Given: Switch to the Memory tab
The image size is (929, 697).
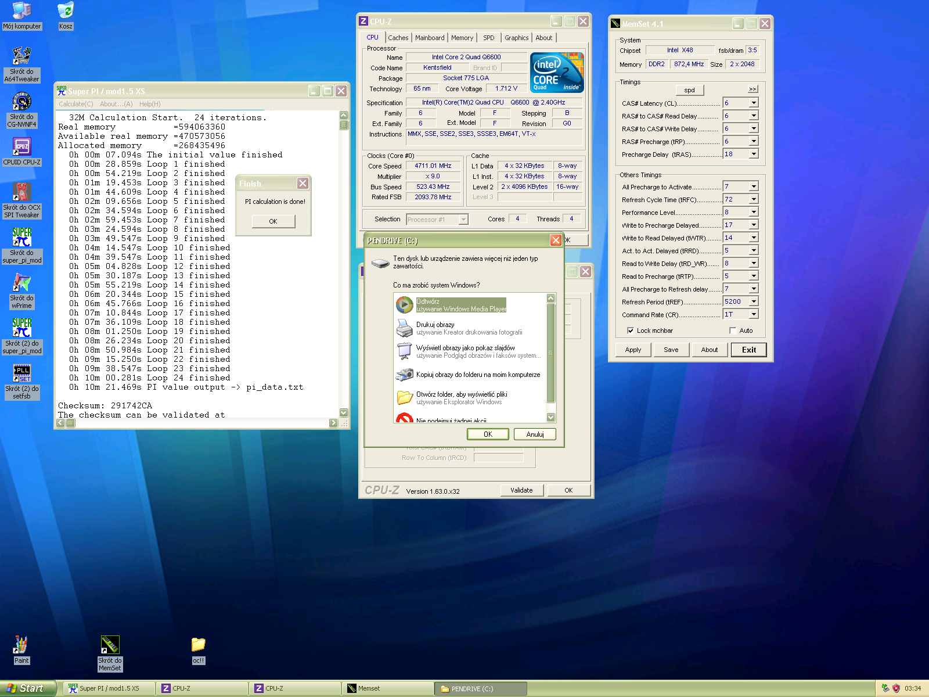Looking at the screenshot, I should tap(462, 38).
